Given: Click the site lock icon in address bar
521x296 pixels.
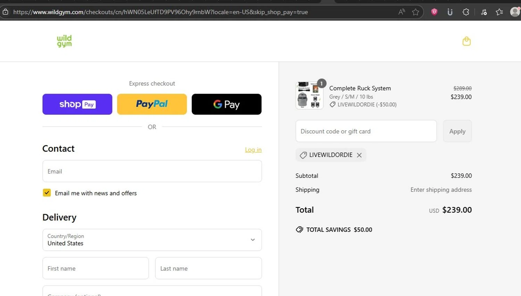Looking at the screenshot, I should 5,12.
